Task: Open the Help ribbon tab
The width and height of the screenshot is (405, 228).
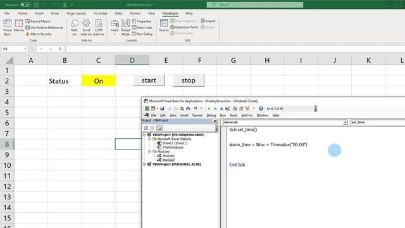Action: coord(189,13)
